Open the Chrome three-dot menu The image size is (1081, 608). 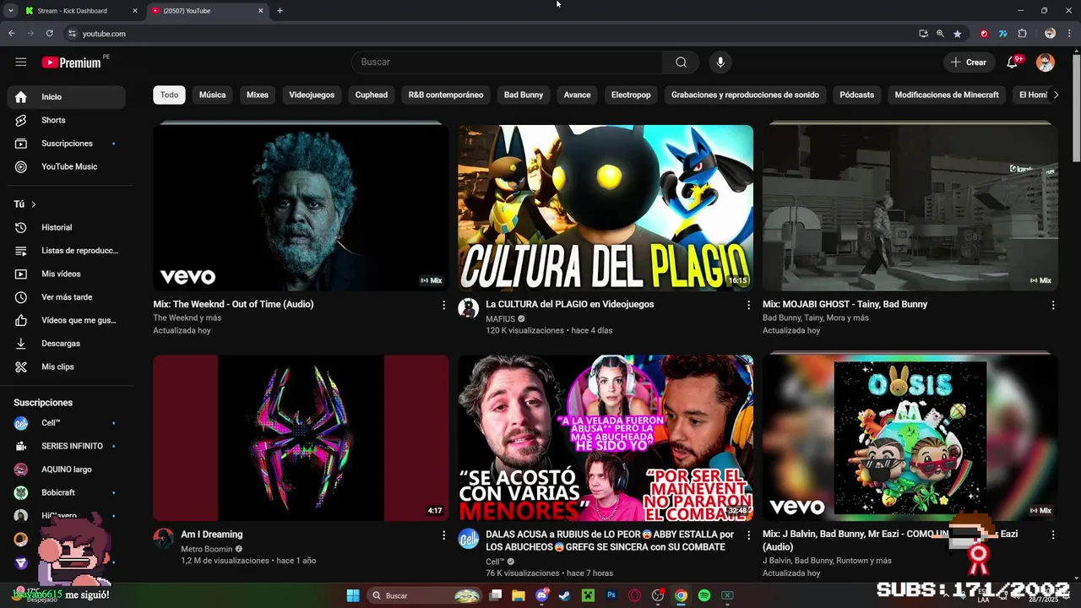click(x=1069, y=34)
